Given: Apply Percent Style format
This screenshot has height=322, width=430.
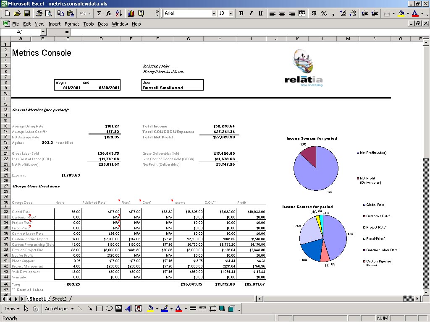Looking at the screenshot, I should (324, 13).
